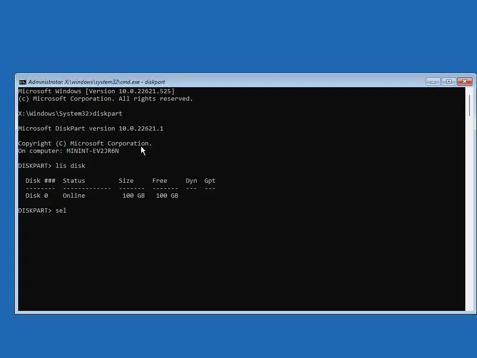Click the 'Microsoft Windows [Version 10.0.22621.525]' line
The image size is (477, 358).
click(x=96, y=91)
